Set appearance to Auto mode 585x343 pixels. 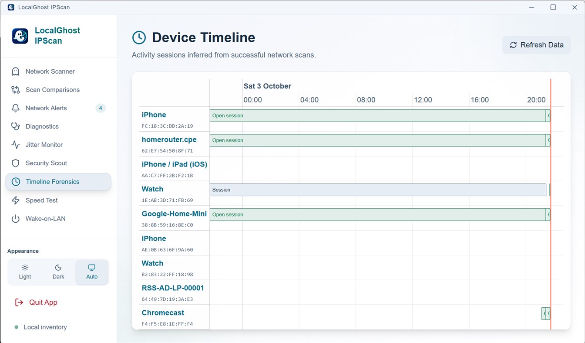tap(92, 272)
